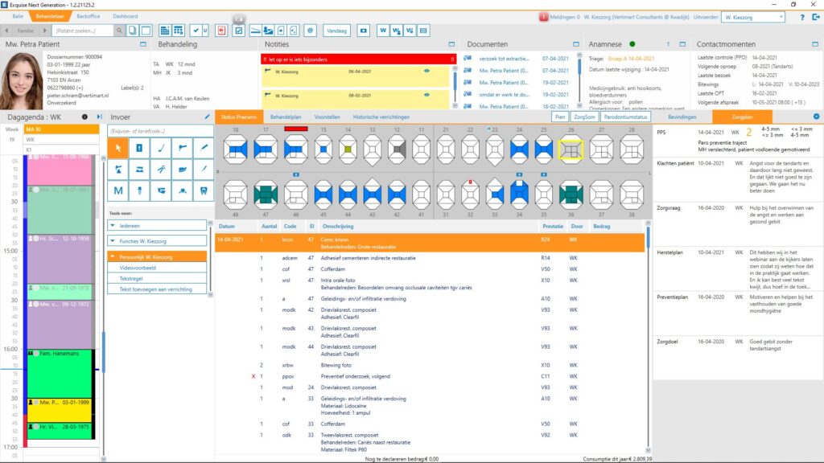This screenshot has width=824, height=463.
Task: Select the M tool in the Invoer grid
Action: coord(118,191)
